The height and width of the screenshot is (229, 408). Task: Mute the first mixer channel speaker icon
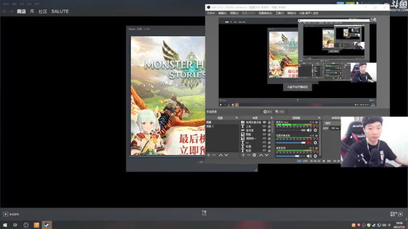[x=309, y=130]
